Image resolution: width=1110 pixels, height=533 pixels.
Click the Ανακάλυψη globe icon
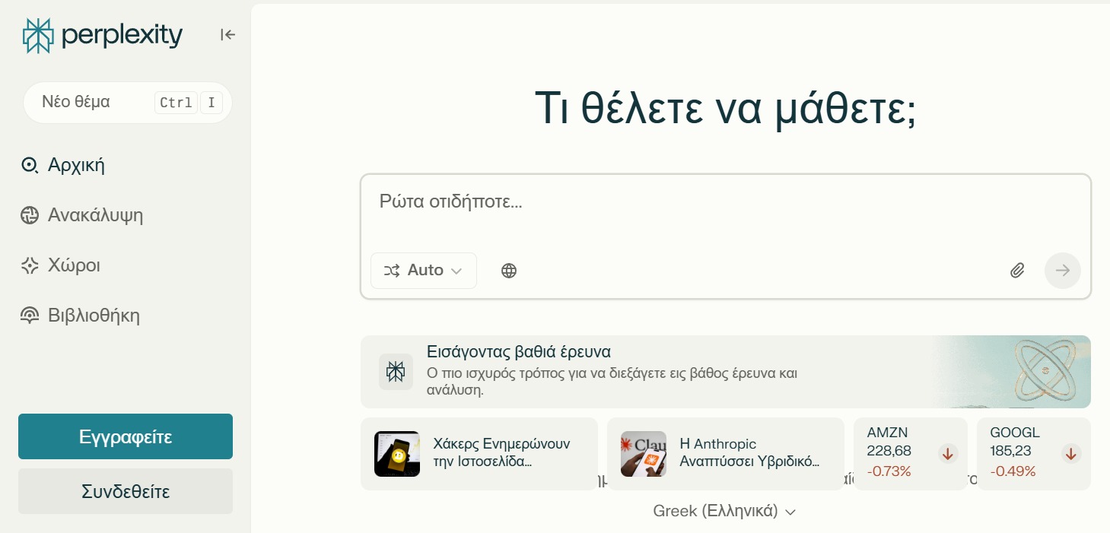pyautogui.click(x=29, y=215)
